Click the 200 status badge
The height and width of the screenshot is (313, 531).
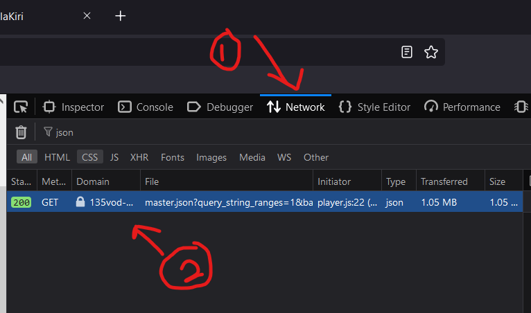21,202
